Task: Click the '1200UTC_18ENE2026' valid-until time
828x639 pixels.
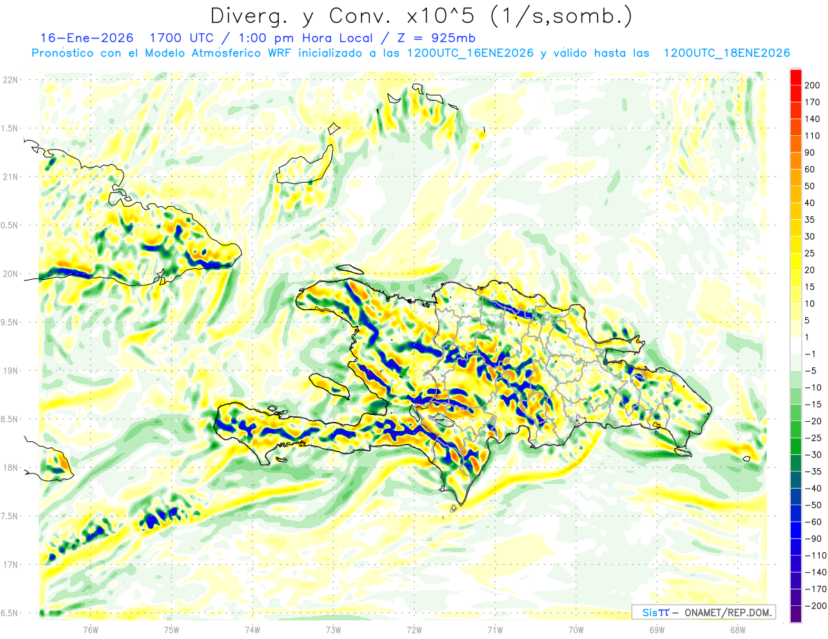Action: point(727,53)
